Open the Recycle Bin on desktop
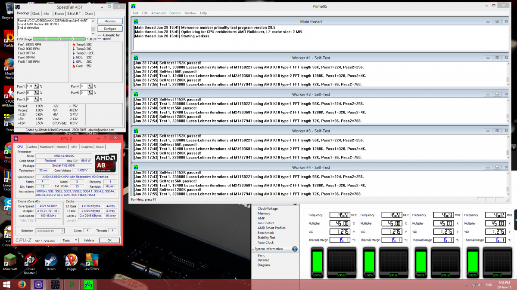 pyautogui.click(x=8, y=11)
